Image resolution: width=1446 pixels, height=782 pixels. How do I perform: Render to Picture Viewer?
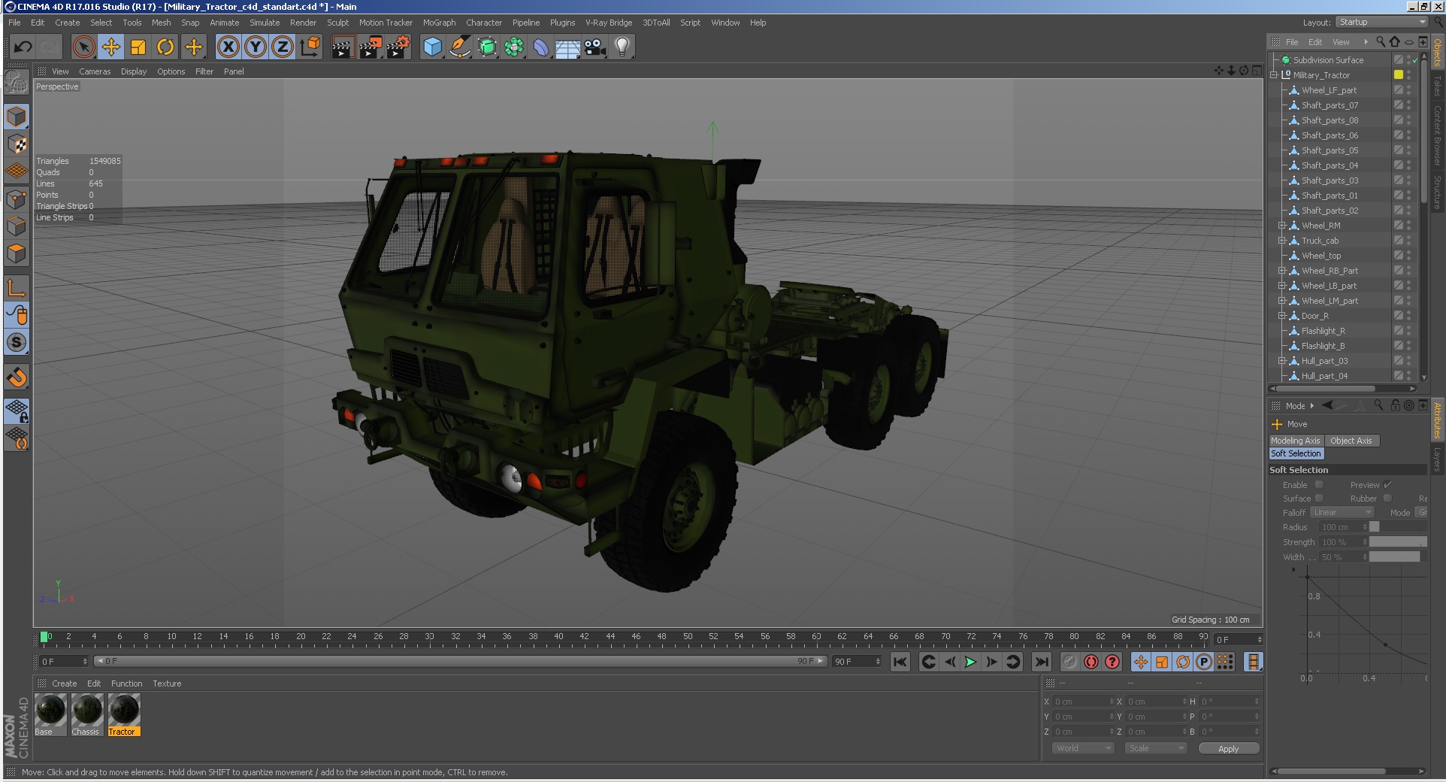[x=371, y=47]
